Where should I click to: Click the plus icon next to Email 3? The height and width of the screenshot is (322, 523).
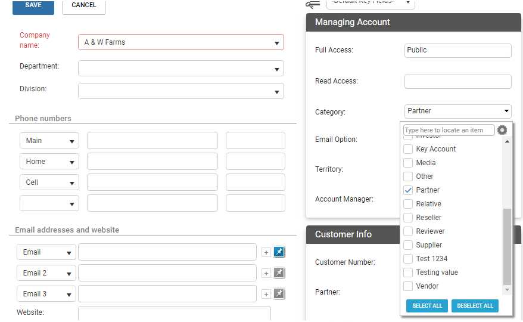(266, 295)
